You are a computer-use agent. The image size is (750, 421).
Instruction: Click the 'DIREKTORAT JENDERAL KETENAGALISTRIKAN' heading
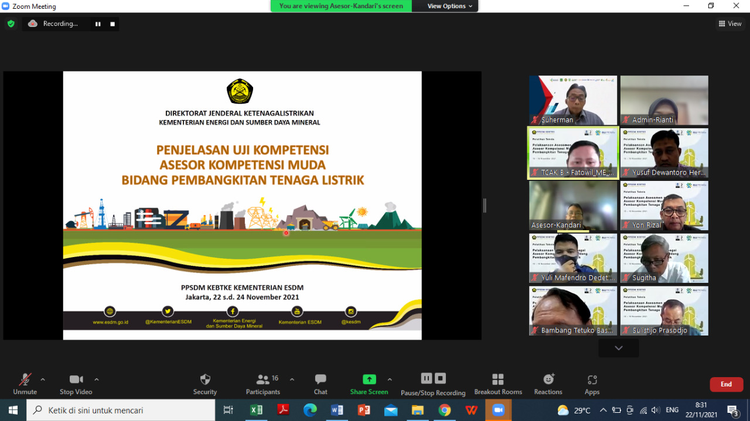tap(240, 113)
